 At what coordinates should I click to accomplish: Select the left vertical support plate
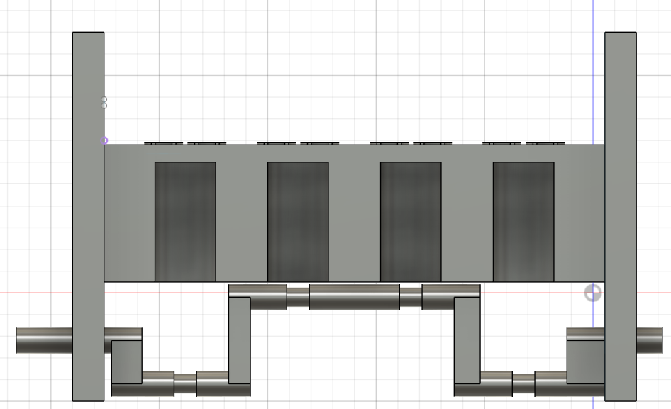tap(88, 216)
